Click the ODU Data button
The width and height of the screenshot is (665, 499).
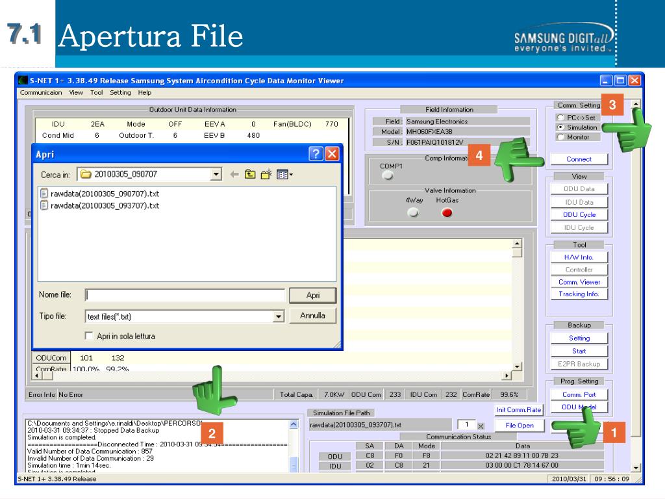[x=579, y=189]
